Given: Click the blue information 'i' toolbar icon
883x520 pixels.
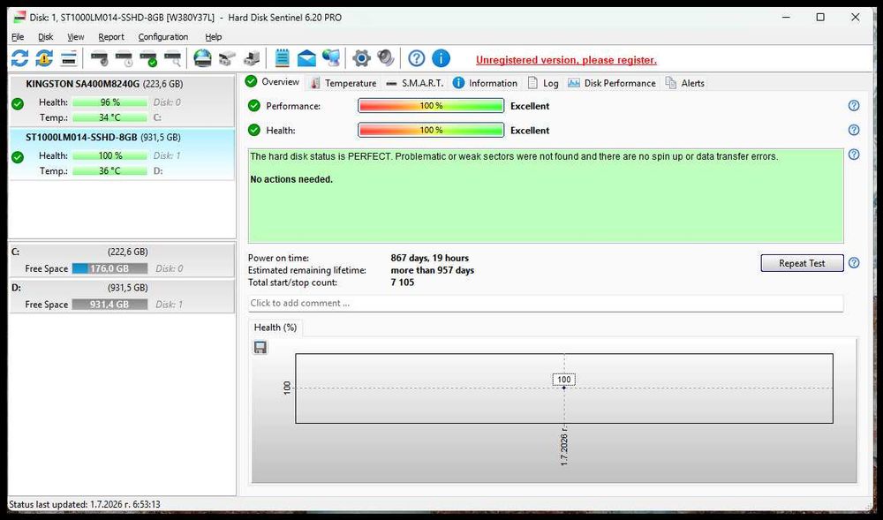Looking at the screenshot, I should point(441,58).
